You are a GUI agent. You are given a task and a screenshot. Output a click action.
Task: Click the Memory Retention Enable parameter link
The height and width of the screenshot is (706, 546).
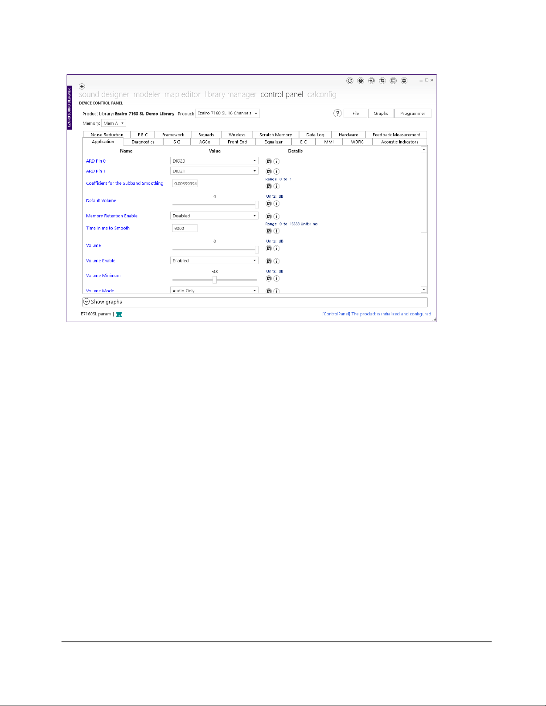[112, 216]
